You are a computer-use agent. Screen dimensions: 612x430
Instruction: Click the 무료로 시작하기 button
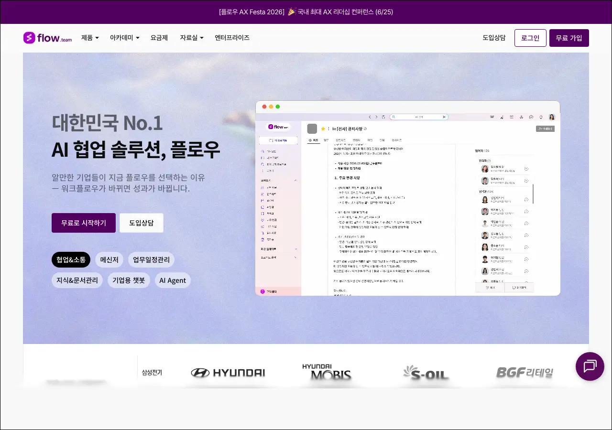click(x=84, y=223)
